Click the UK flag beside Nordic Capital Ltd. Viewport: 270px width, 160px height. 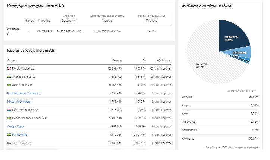(9, 68)
